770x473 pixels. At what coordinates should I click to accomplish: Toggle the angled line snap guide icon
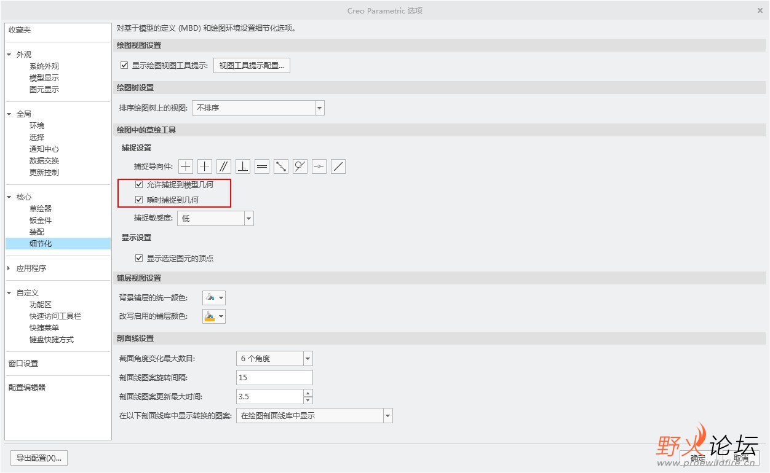point(338,166)
